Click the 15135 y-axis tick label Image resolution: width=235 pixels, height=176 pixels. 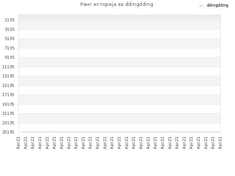coord(8,85)
